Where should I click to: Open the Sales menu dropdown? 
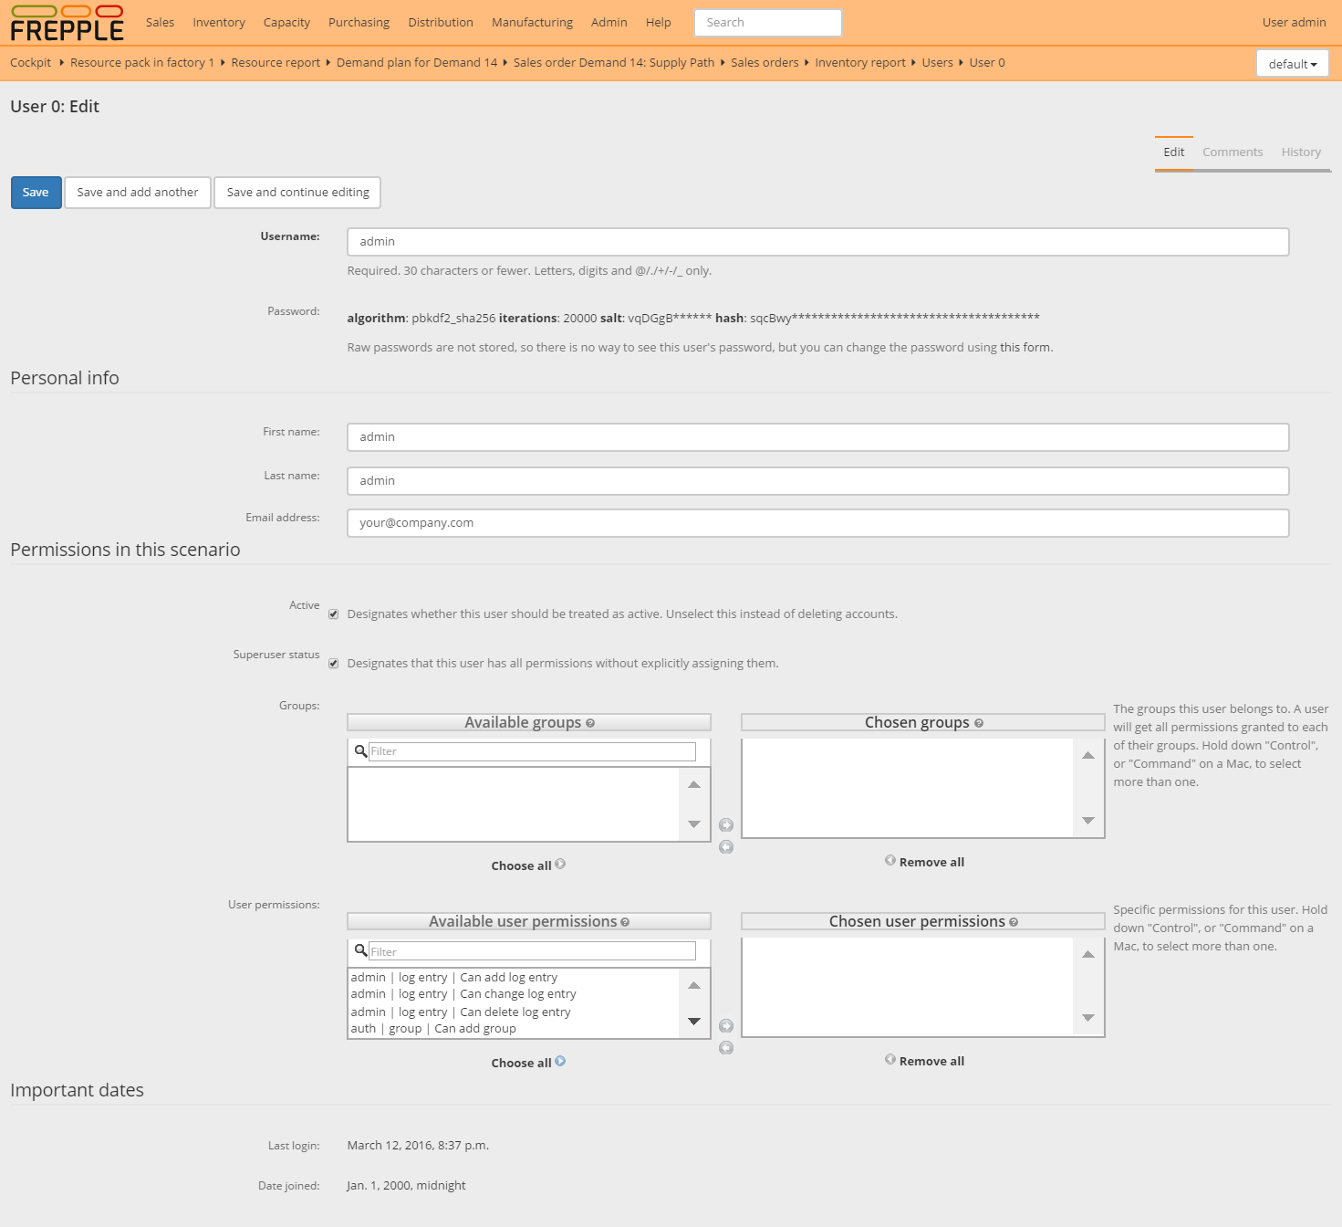click(160, 22)
